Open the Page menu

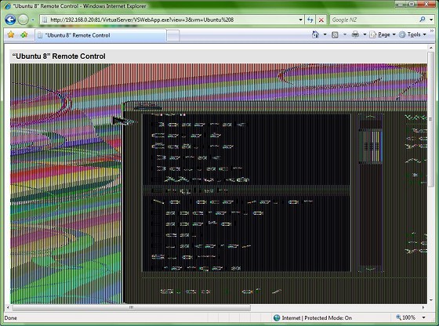[383, 34]
